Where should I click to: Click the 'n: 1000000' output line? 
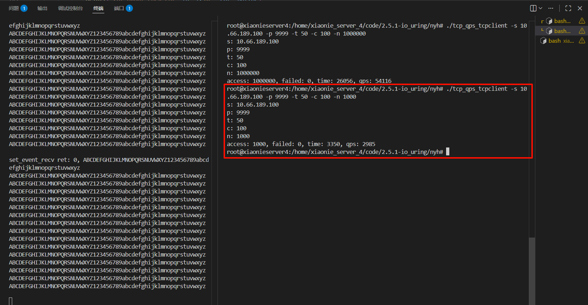(243, 73)
